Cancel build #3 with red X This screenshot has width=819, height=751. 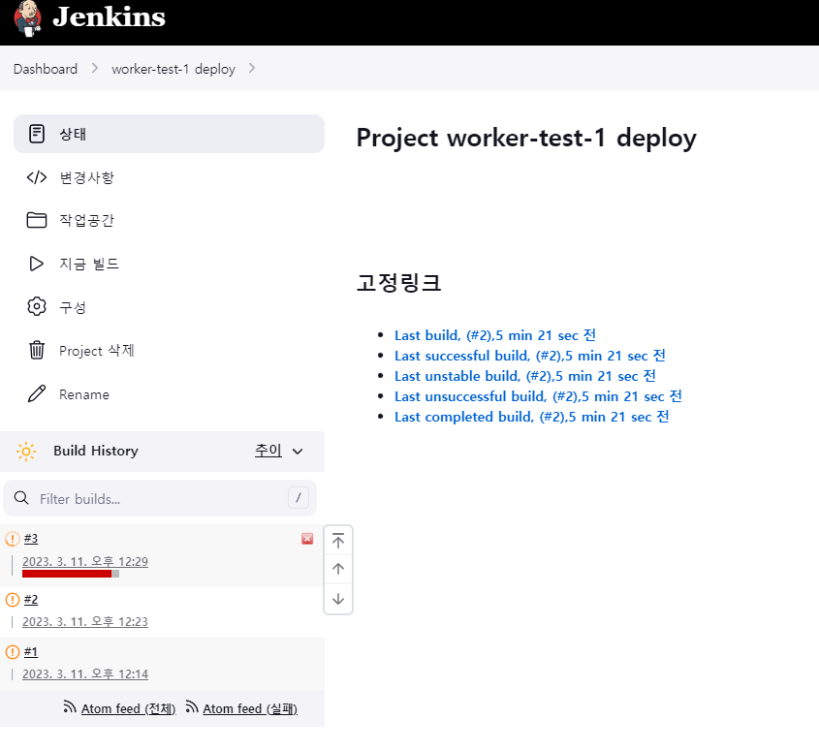pyautogui.click(x=307, y=539)
